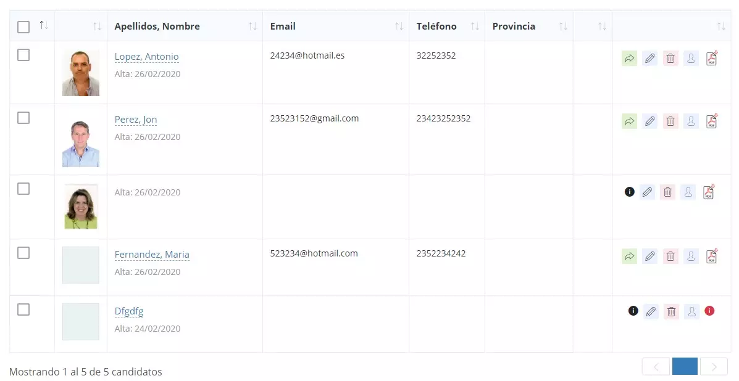Screen dimensions: 739x381
Task: Click Perez, Jon's profile photo
Action: pos(81,144)
